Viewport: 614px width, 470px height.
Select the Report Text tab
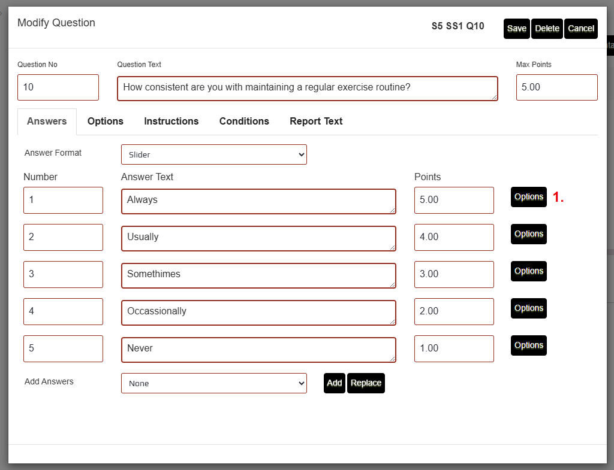[x=316, y=121]
